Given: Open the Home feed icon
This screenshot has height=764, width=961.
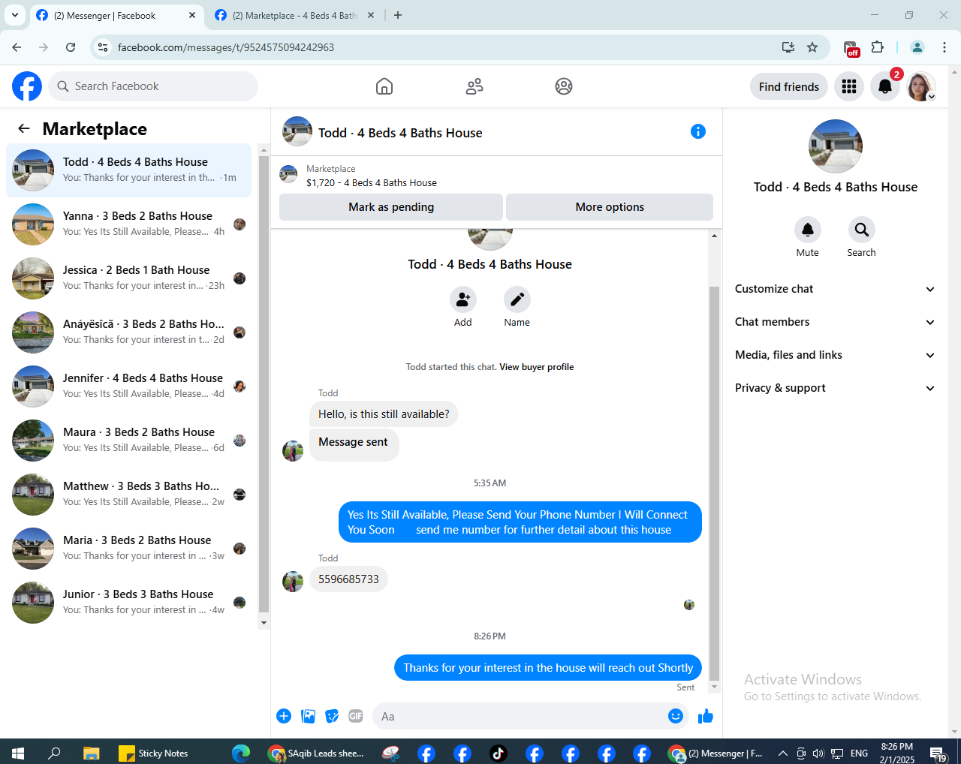Looking at the screenshot, I should pos(384,86).
